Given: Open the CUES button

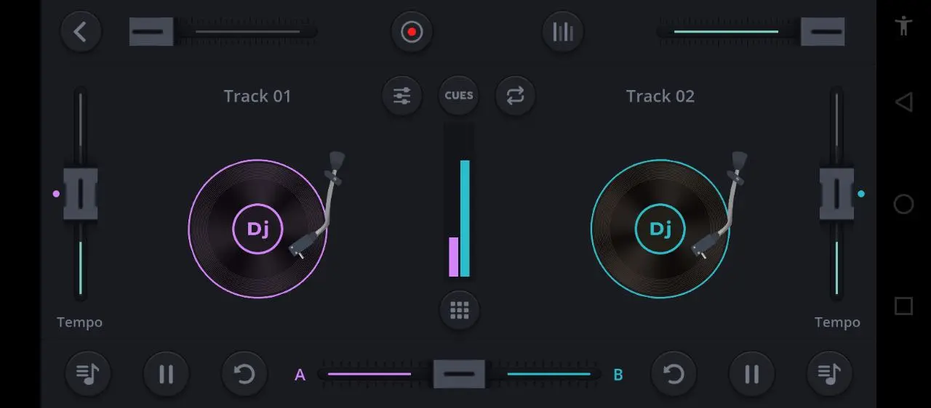Looking at the screenshot, I should [459, 96].
